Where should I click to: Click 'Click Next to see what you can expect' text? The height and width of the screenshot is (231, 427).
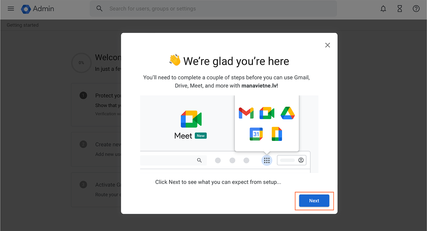coord(218,182)
